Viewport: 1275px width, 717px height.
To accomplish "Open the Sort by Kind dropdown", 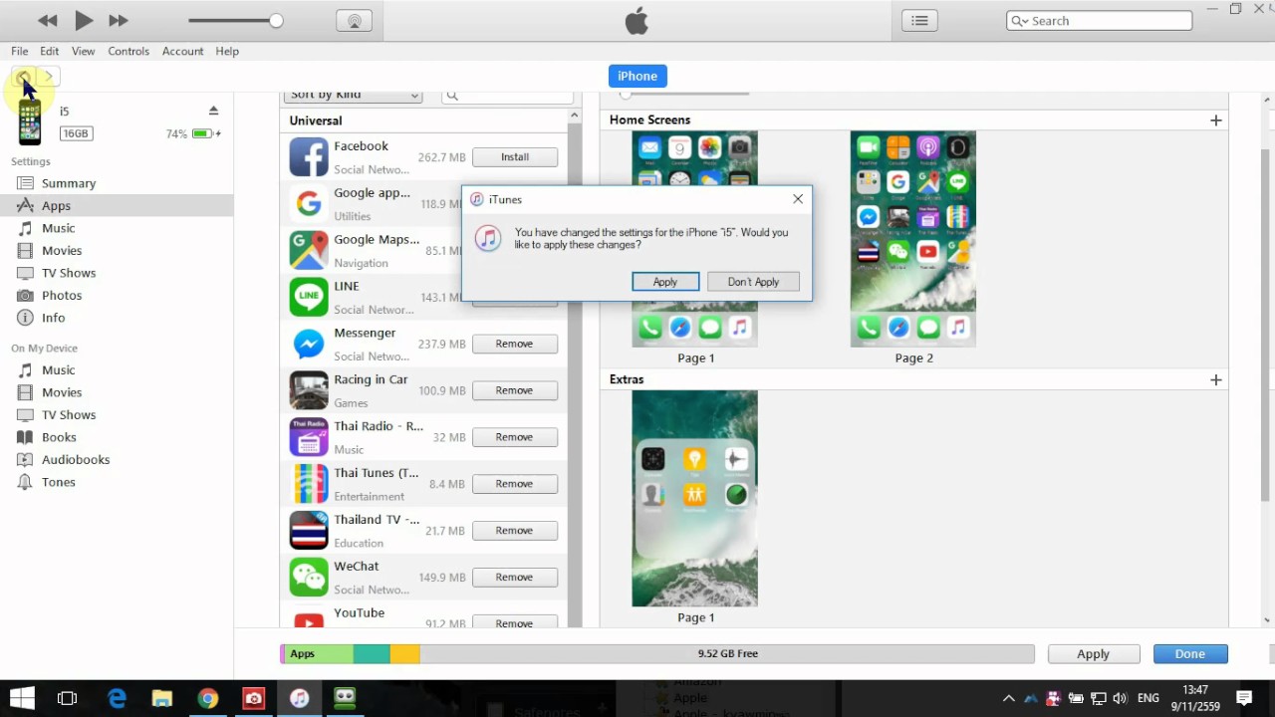I will (x=354, y=95).
